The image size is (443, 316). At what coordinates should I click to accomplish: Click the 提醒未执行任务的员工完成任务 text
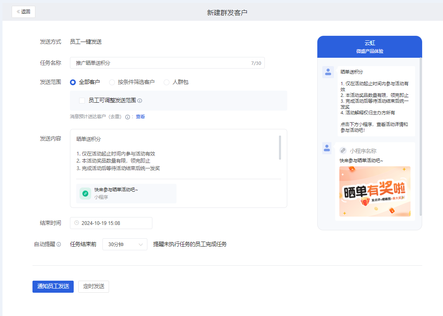click(190, 244)
